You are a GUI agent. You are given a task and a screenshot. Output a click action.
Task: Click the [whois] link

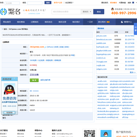tap(50, 47)
